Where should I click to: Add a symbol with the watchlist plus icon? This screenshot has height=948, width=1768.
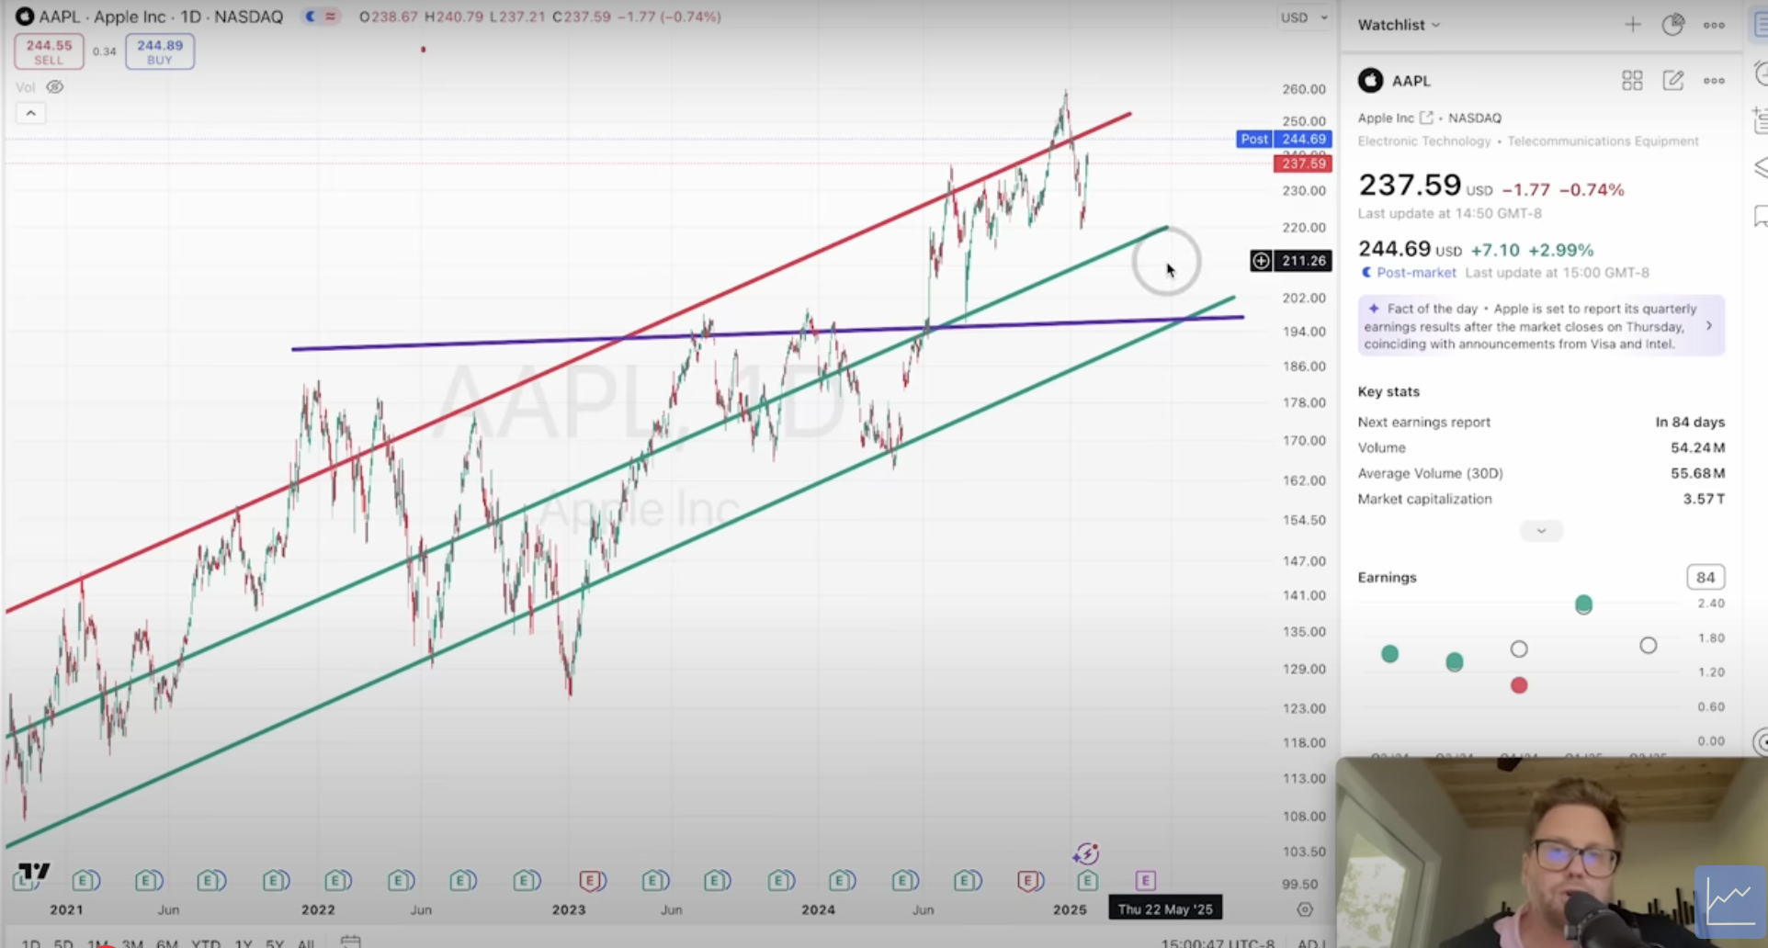click(1633, 25)
